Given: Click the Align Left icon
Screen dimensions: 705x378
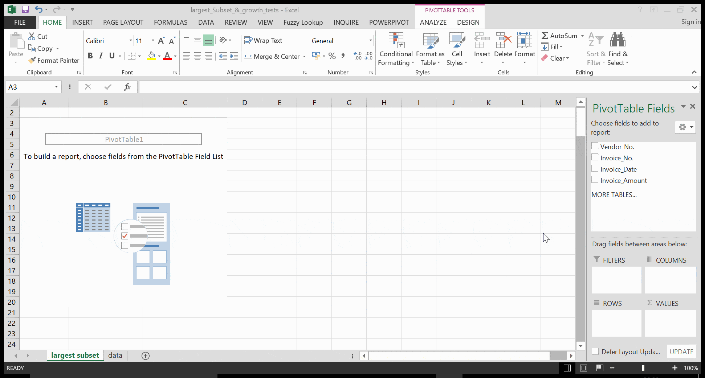Looking at the screenshot, I should (187, 56).
